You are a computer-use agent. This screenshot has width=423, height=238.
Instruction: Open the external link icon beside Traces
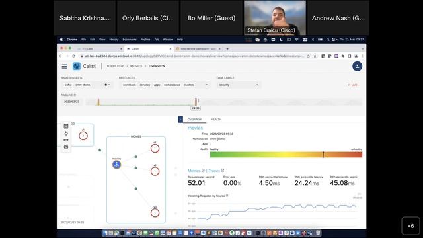click(x=223, y=171)
